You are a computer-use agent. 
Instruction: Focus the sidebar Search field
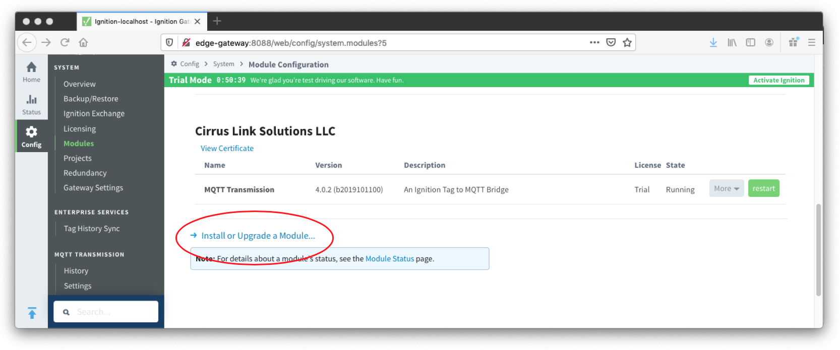(106, 312)
